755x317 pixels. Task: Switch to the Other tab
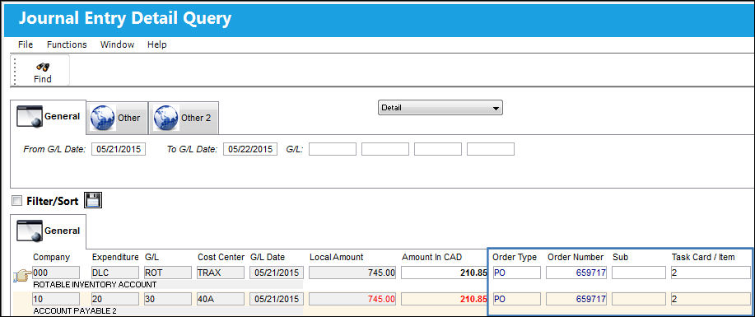click(117, 118)
